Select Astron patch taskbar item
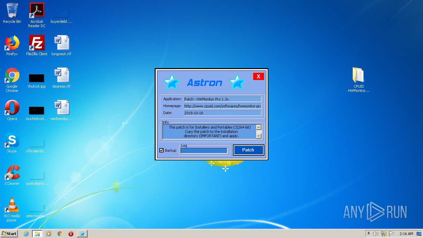 [x=82, y=234]
